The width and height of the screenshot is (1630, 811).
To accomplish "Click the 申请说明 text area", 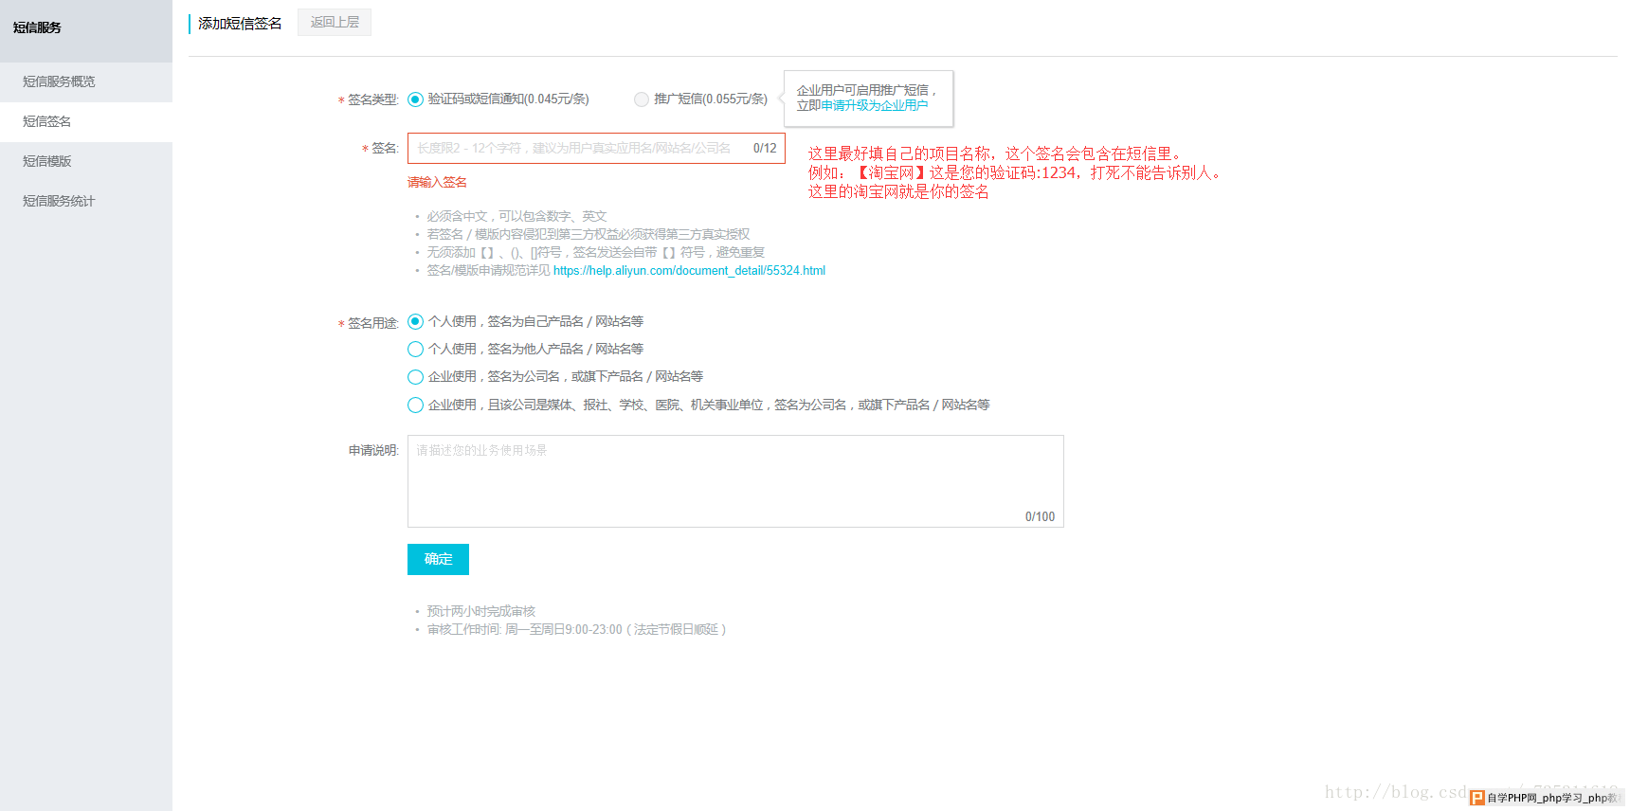I will point(735,481).
